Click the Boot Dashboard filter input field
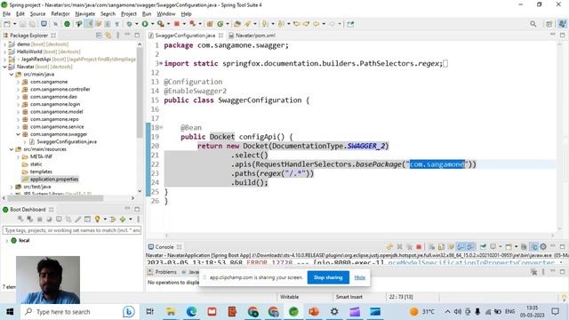The width and height of the screenshot is (569, 320). tap(72, 230)
